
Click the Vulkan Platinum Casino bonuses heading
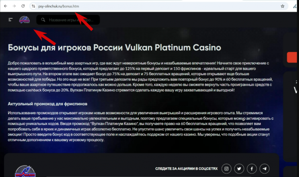click(x=114, y=48)
